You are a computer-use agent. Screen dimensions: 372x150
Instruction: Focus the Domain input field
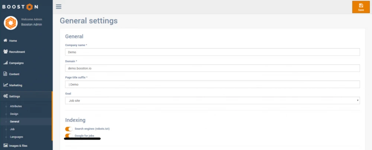tap(212, 68)
